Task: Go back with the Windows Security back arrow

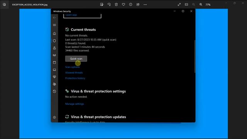Action: pyautogui.click(x=54, y=18)
